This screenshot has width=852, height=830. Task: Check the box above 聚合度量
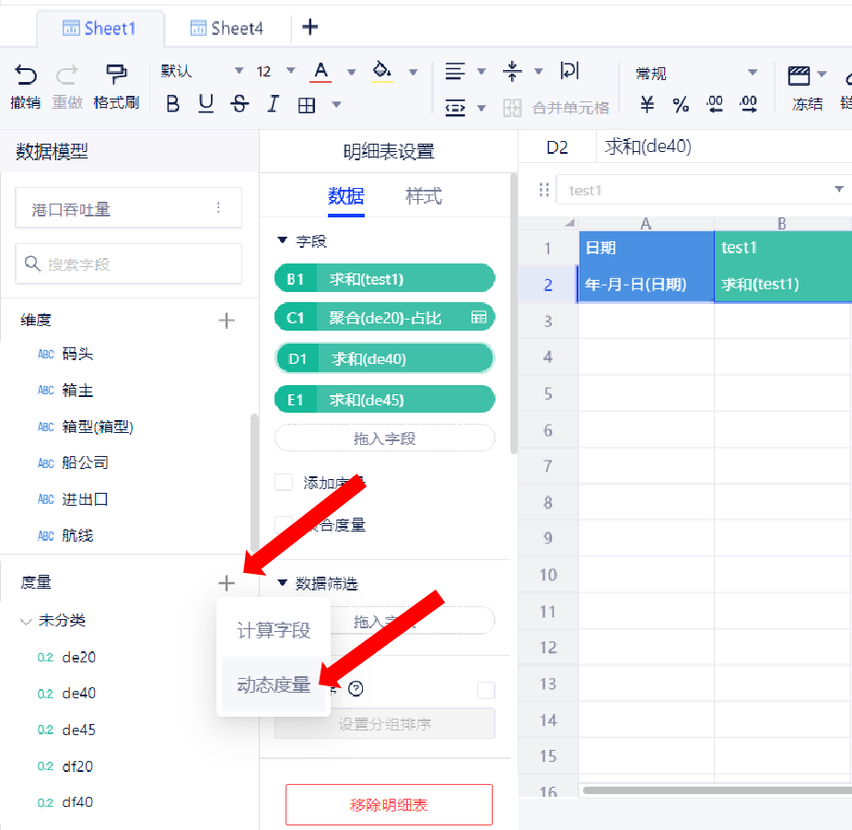click(x=284, y=482)
